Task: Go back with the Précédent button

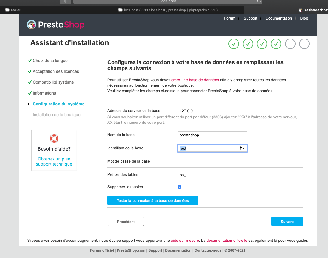Action: [126, 222]
